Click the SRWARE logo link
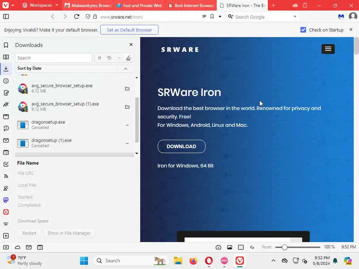The width and height of the screenshot is (359, 269). point(180,50)
